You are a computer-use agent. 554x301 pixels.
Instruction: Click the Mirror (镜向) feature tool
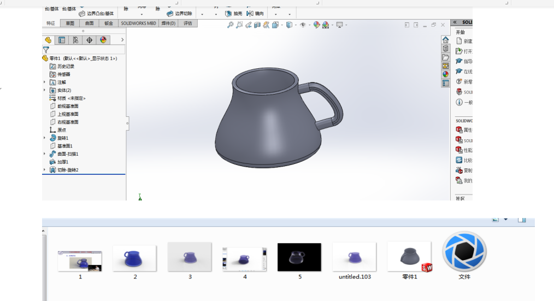255,14
